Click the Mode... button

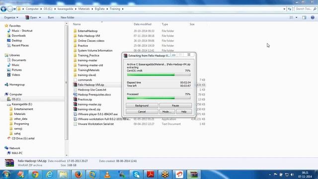click(x=167, y=111)
